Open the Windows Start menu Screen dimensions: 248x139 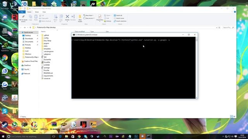(3, 136)
